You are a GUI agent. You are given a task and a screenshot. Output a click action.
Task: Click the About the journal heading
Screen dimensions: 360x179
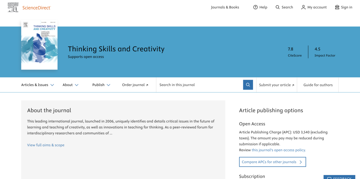[49, 110]
